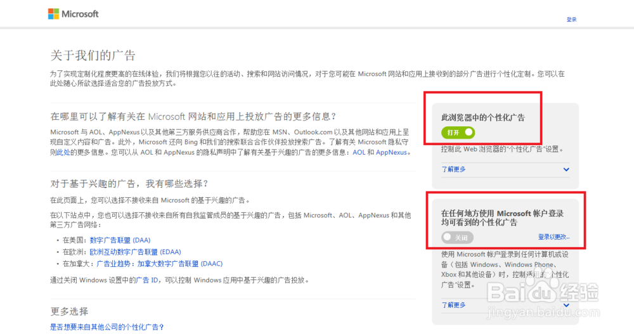Expand 了解更多 under Microsoft account ads setting
This screenshot has height=334, width=634.
pyautogui.click(x=453, y=305)
